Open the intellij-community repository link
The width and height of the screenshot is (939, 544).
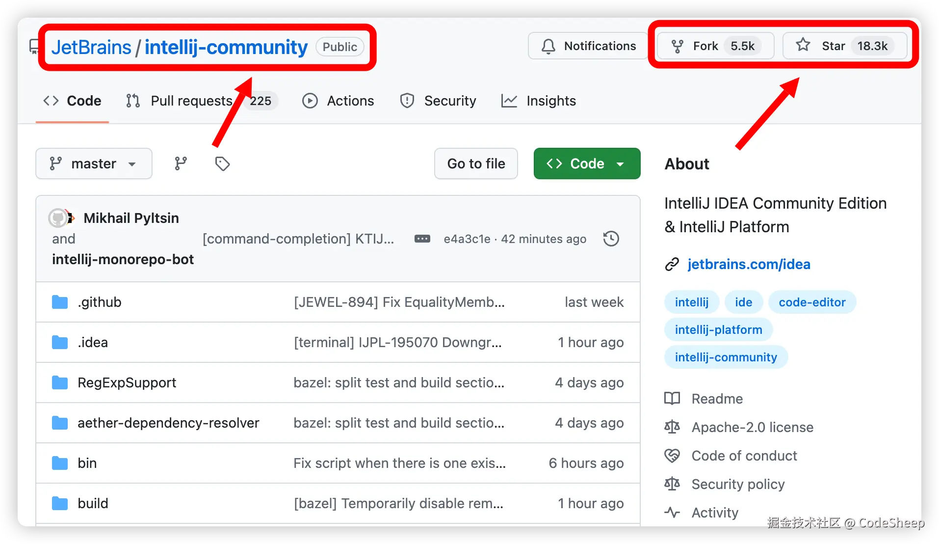point(226,47)
